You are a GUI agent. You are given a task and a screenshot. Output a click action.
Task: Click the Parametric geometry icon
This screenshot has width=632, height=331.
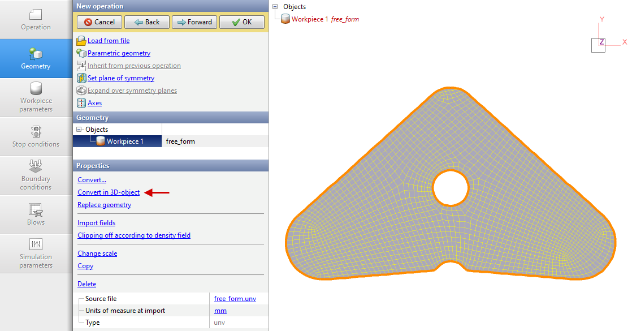pos(81,53)
